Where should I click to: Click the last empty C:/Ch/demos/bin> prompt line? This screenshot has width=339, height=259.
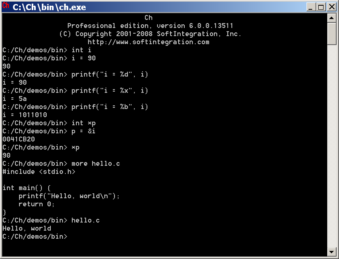point(35,237)
